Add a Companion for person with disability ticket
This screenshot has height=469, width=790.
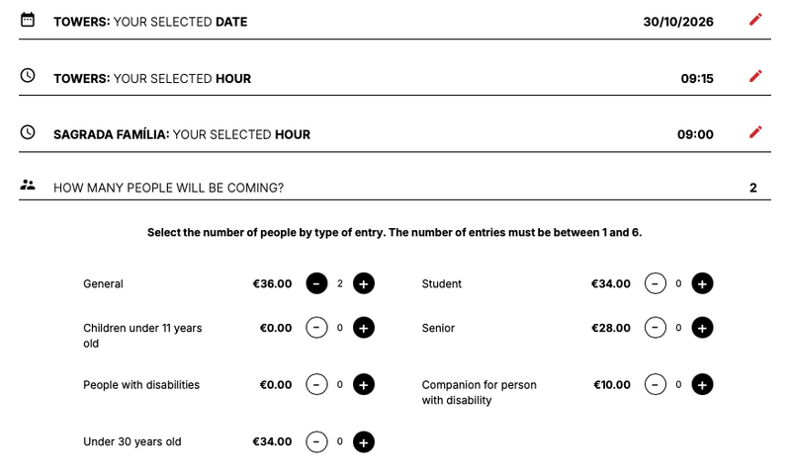[x=702, y=385]
